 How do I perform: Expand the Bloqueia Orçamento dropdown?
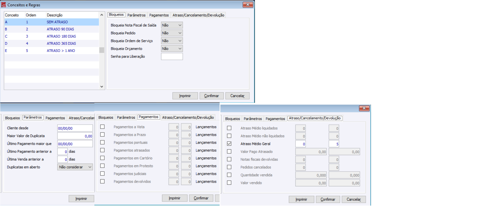click(x=172, y=49)
